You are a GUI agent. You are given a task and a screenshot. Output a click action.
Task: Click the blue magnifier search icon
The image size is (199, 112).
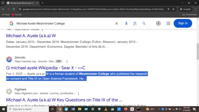pyautogui.click(x=144, y=24)
